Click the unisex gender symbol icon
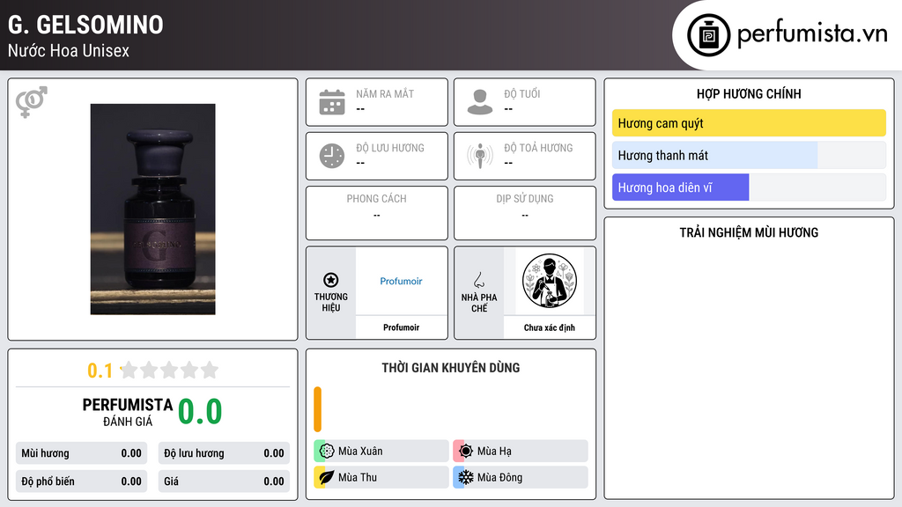This screenshot has width=902, height=507. click(x=31, y=102)
